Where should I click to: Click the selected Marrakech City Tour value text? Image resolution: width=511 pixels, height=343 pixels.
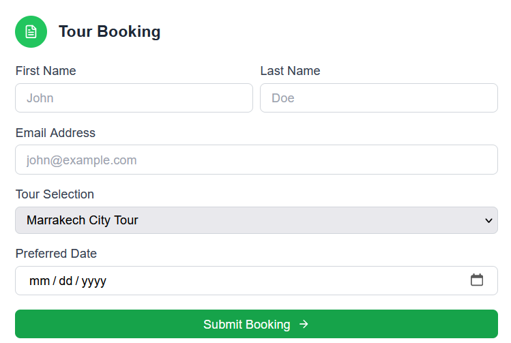click(83, 220)
